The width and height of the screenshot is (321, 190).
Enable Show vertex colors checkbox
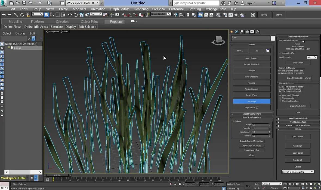point(280,101)
